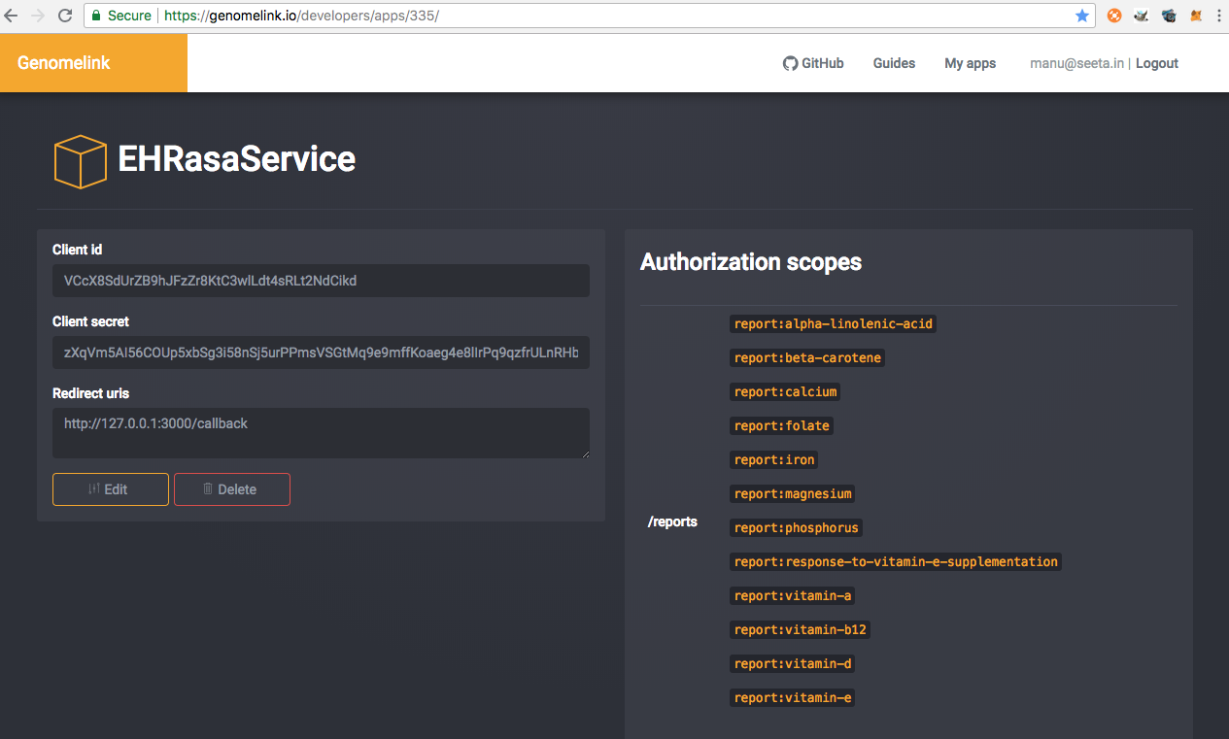Image resolution: width=1229 pixels, height=739 pixels.
Task: Click the report:magnesium scope
Action: pyautogui.click(x=793, y=494)
